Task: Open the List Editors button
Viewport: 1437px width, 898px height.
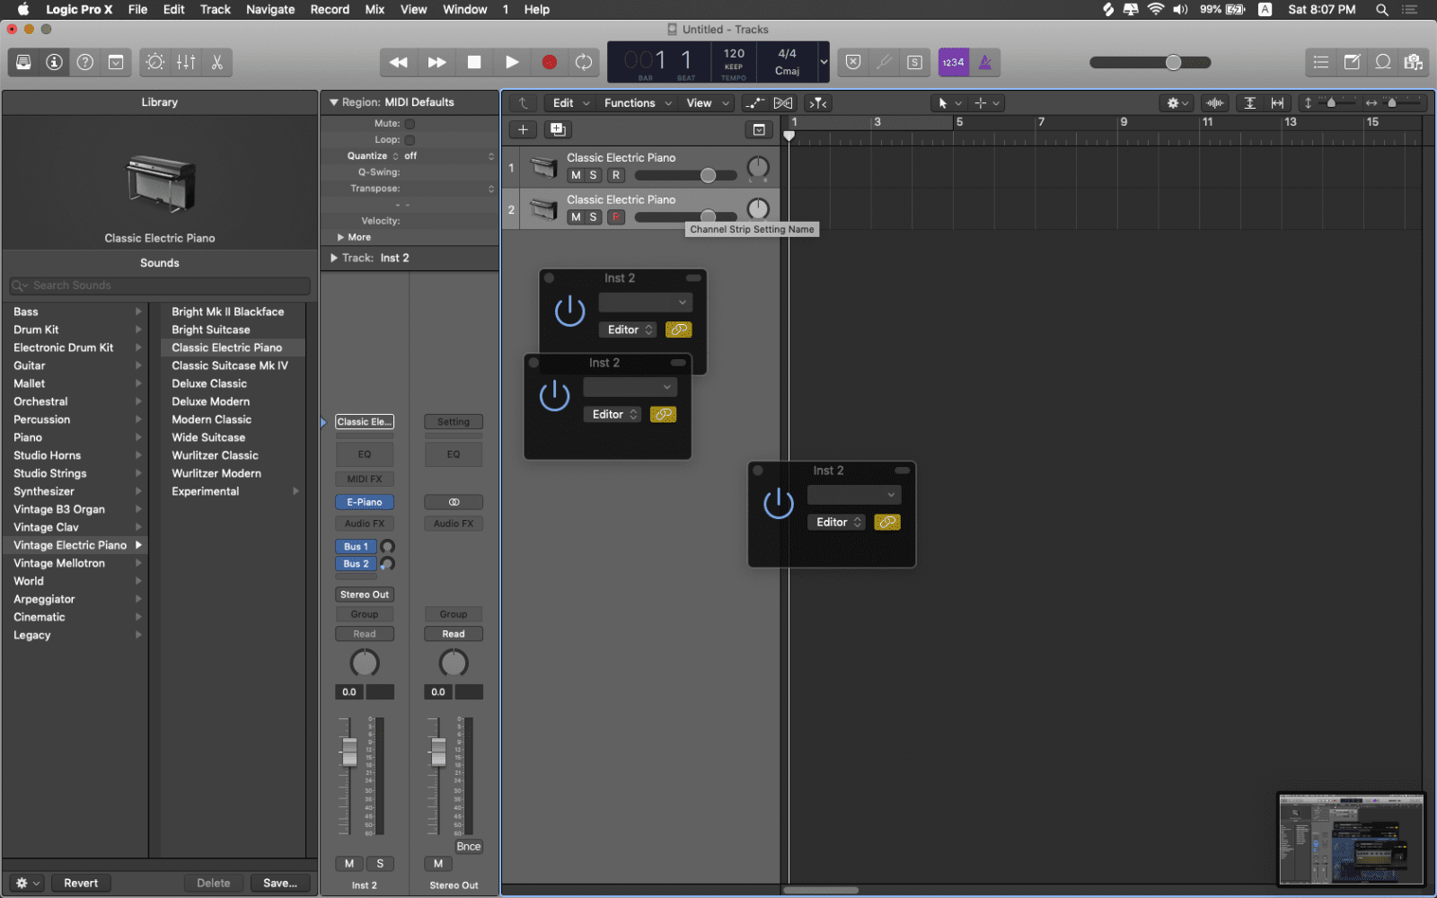Action: click(1320, 62)
